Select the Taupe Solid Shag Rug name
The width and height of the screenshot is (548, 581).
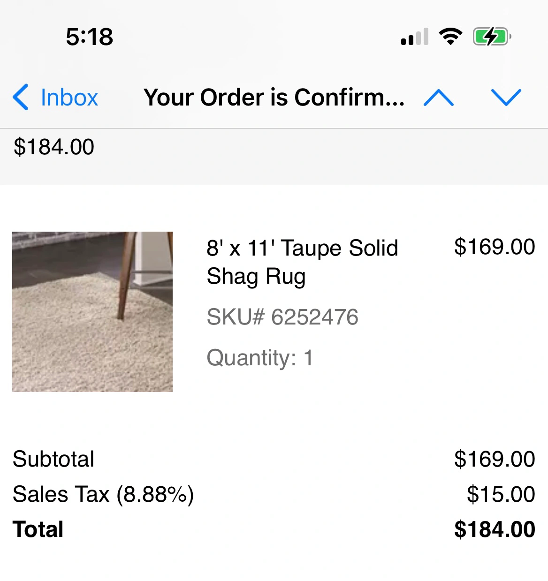pyautogui.click(x=302, y=262)
